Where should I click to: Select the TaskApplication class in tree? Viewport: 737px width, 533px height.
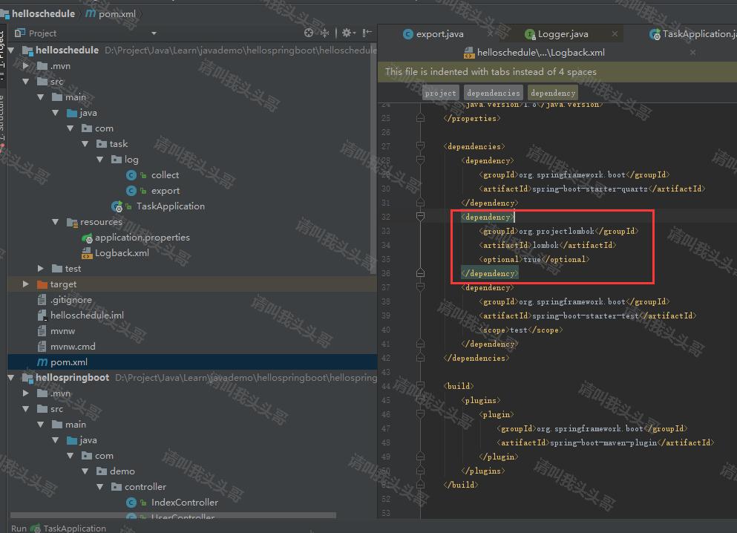click(x=170, y=206)
